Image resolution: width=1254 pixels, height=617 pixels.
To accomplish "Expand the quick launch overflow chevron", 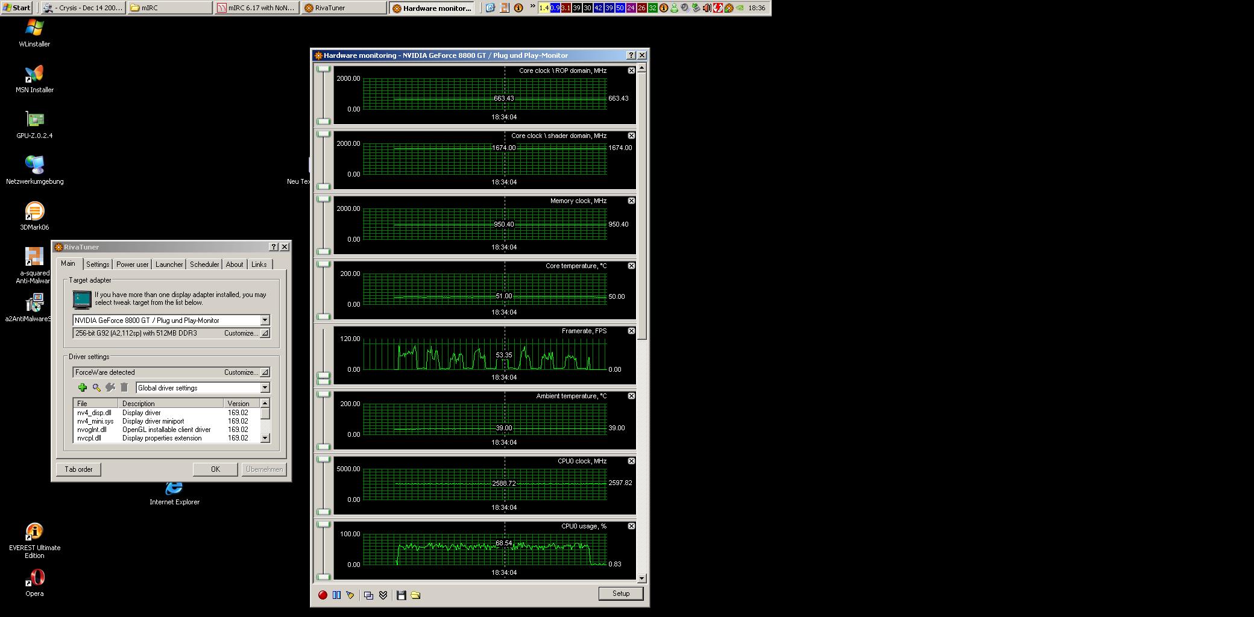I will tap(532, 7).
